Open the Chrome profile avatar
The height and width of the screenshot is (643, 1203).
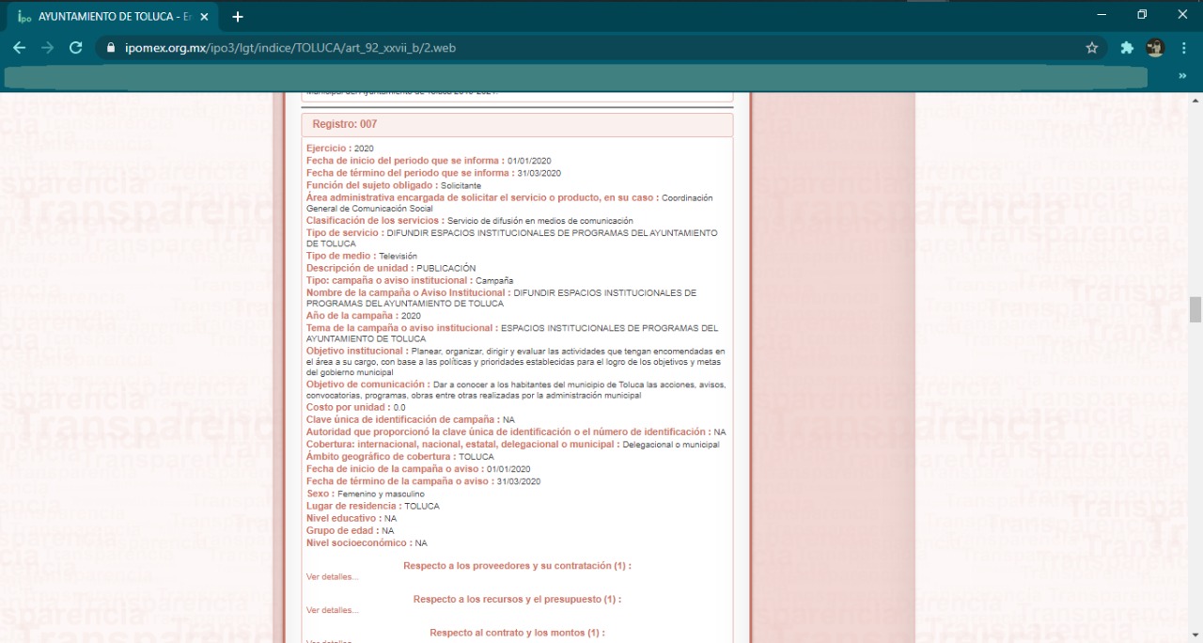pos(1155,48)
